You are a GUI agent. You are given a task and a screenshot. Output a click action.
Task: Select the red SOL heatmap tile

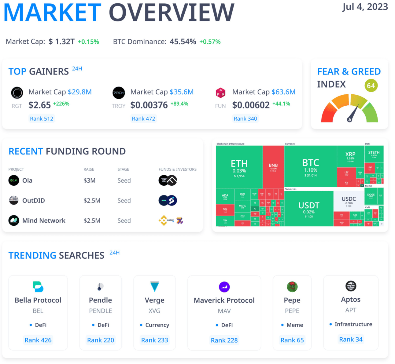click(x=225, y=210)
